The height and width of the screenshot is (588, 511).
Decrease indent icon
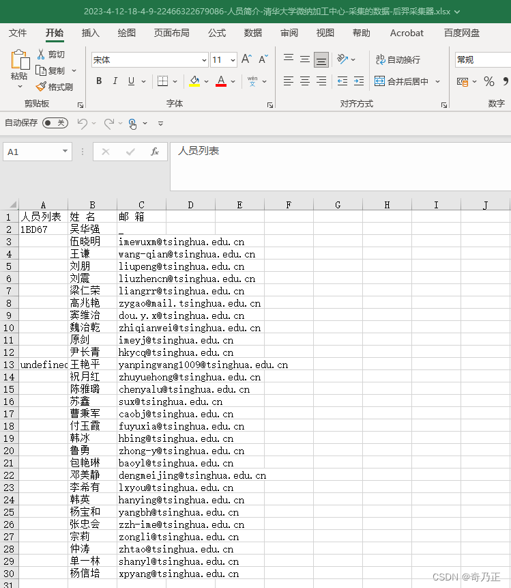click(x=342, y=81)
